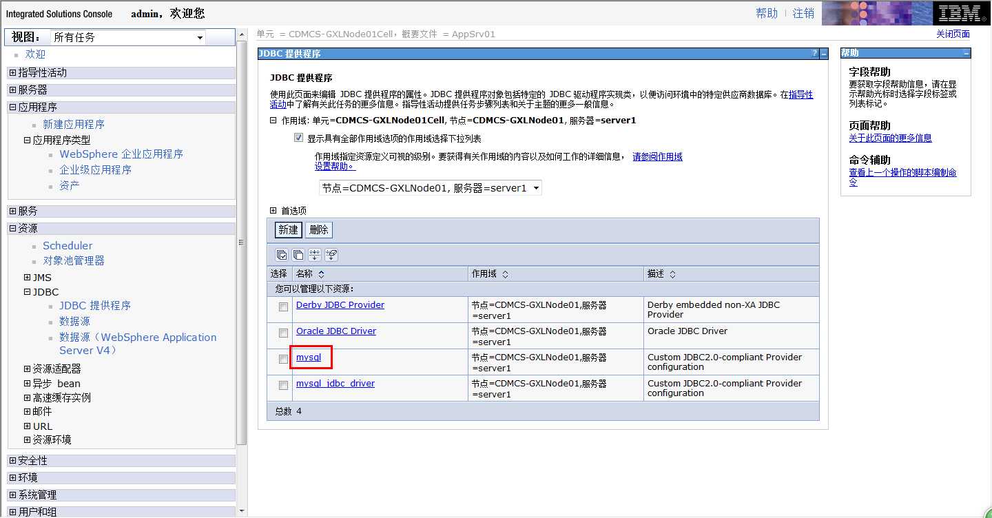Open the Derby JDBC Provider link
992x518 pixels.
pyautogui.click(x=340, y=304)
